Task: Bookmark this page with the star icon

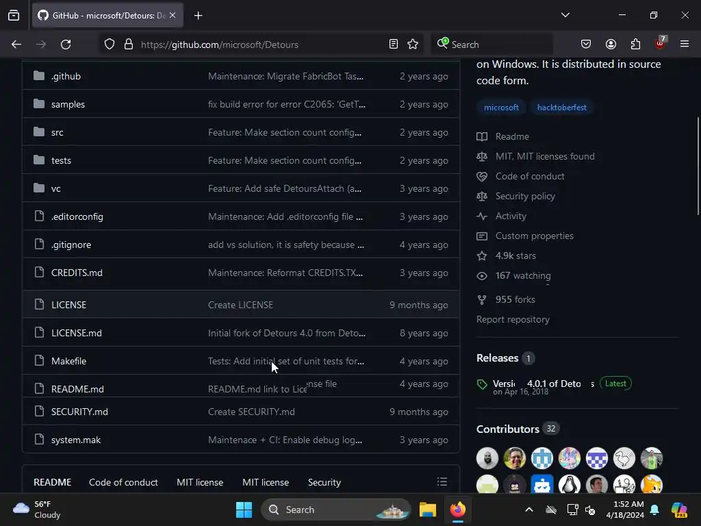Action: pos(413,45)
